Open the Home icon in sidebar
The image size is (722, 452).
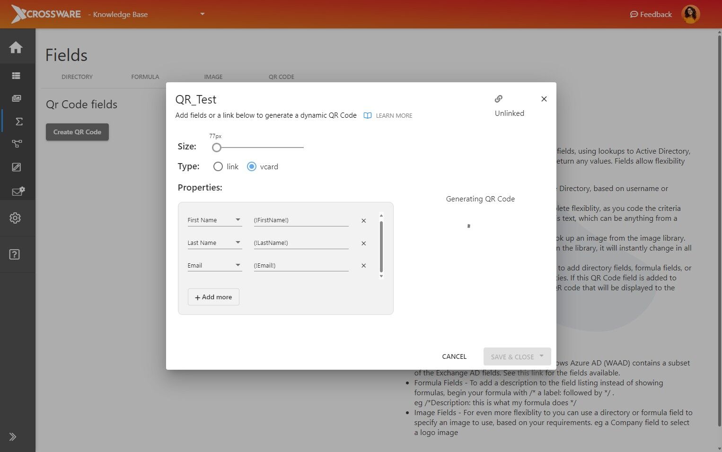pos(16,47)
